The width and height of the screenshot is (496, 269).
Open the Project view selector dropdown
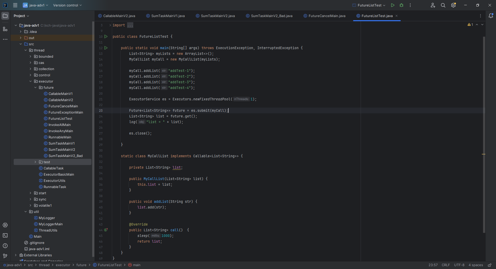point(21,16)
